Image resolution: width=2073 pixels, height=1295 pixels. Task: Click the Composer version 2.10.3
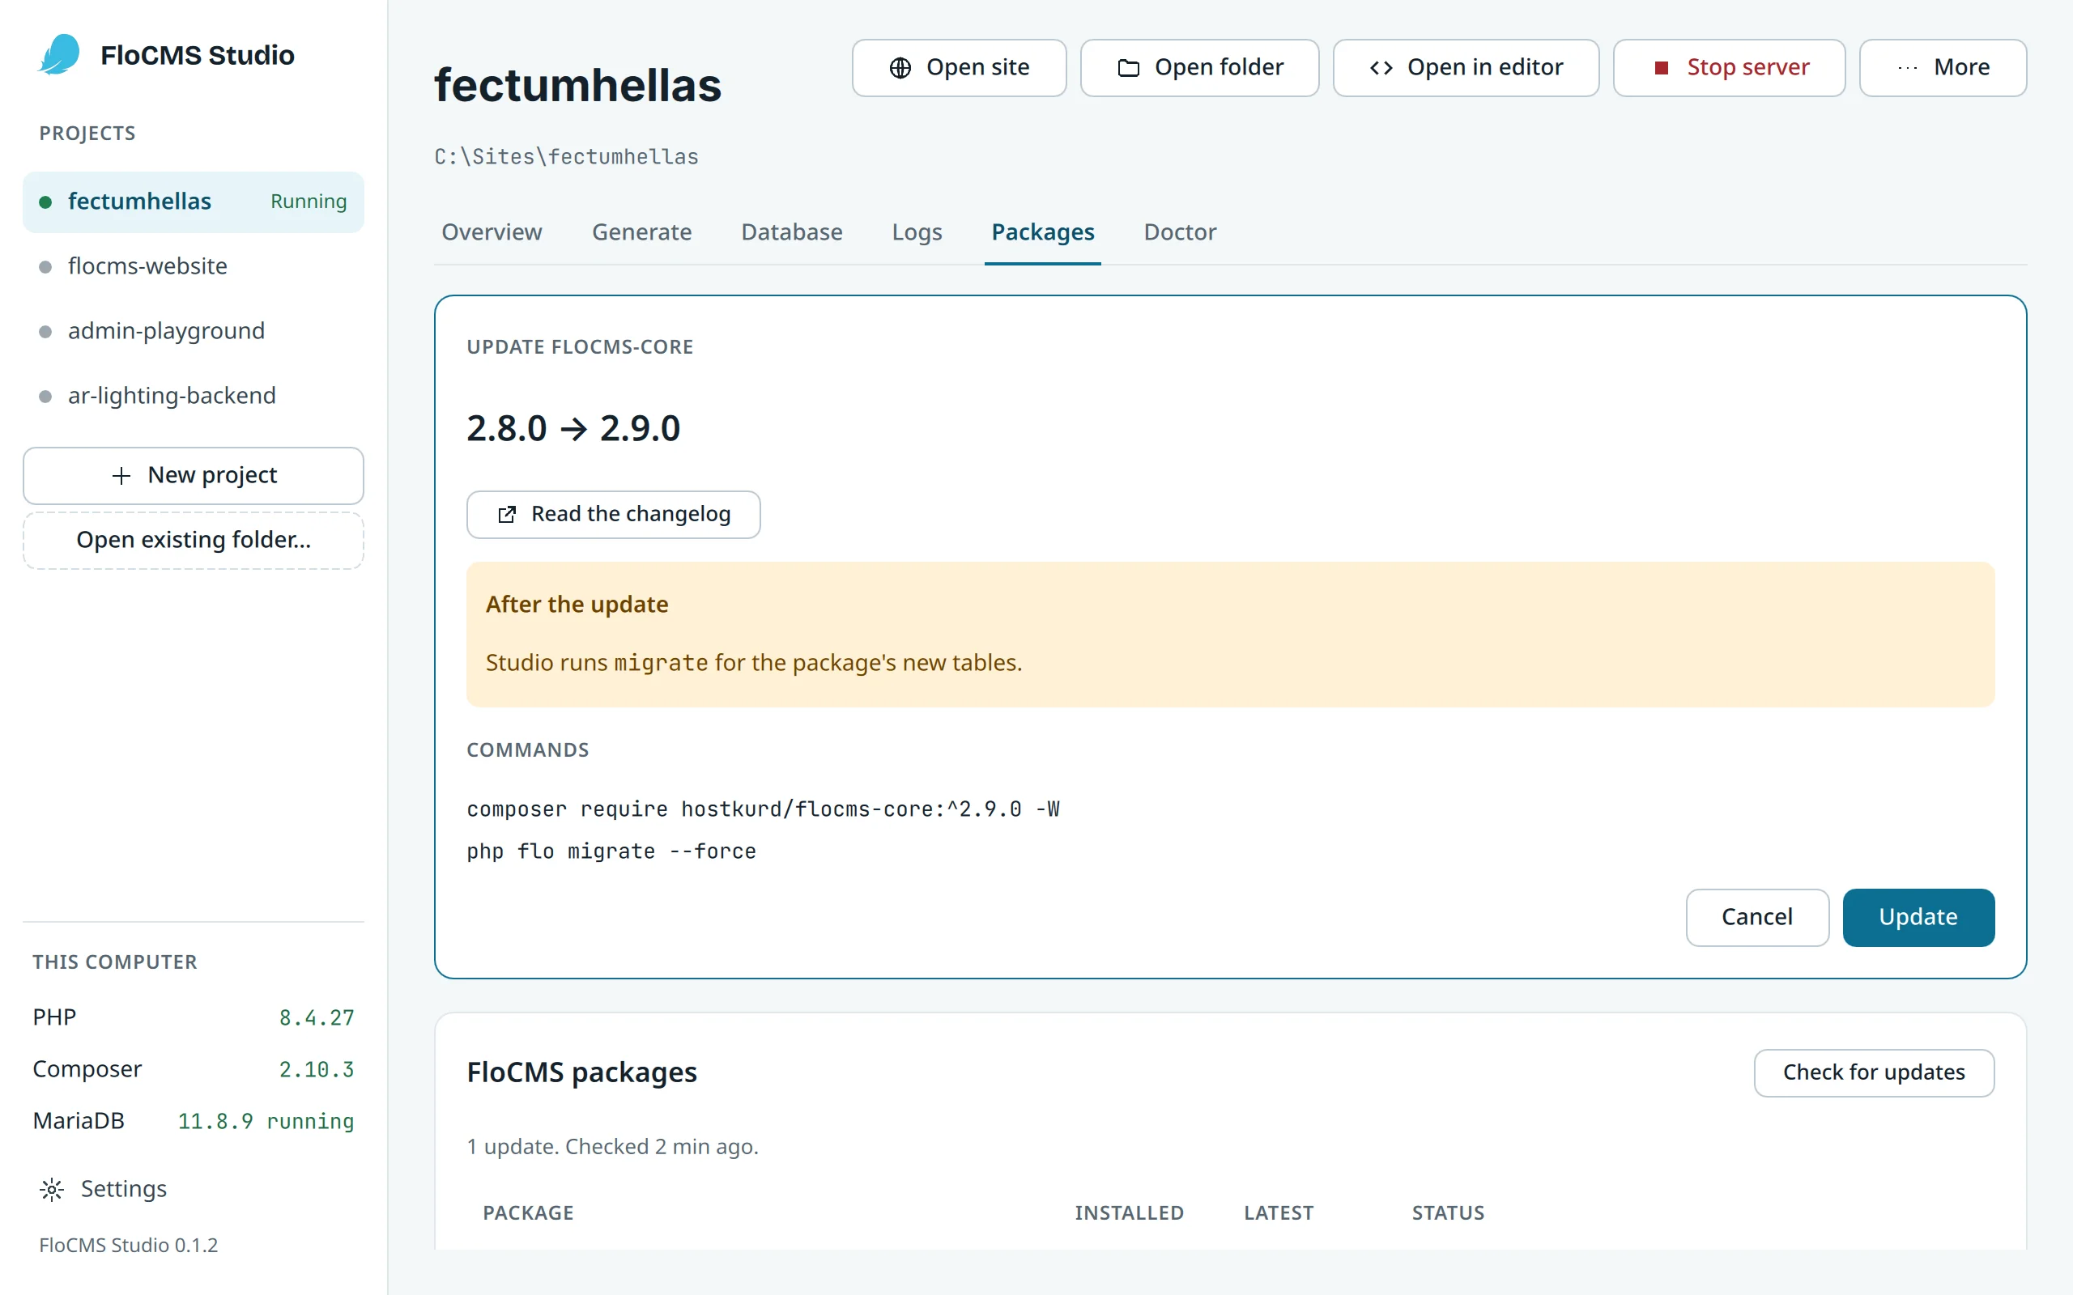(316, 1070)
